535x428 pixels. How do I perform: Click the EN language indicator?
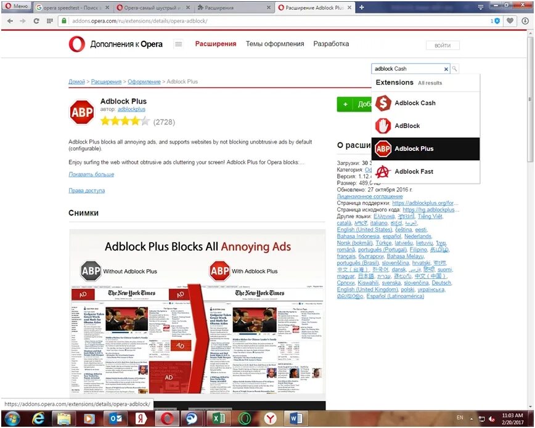[x=460, y=418]
